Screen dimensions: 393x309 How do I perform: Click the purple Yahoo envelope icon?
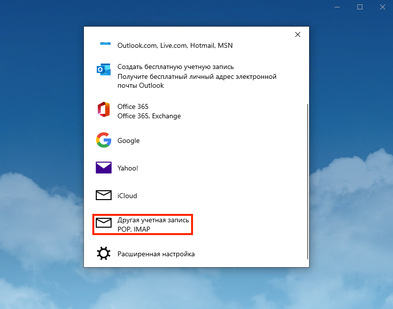[x=104, y=168]
